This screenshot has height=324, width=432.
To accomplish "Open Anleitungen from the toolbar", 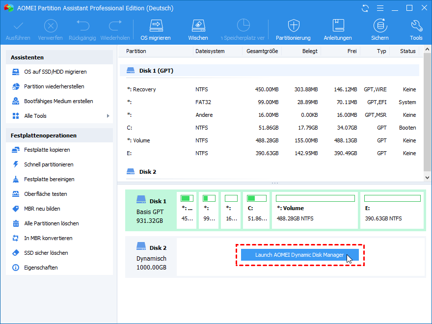I will click(x=338, y=26).
